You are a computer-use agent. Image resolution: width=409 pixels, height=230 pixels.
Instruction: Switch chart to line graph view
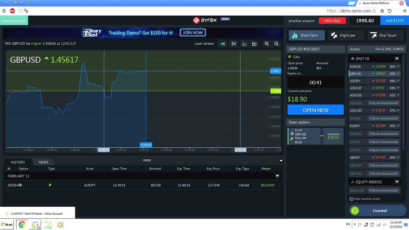pos(244,44)
